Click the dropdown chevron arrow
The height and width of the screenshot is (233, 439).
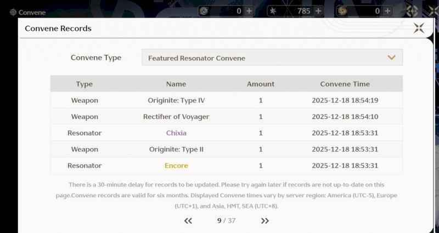point(391,58)
